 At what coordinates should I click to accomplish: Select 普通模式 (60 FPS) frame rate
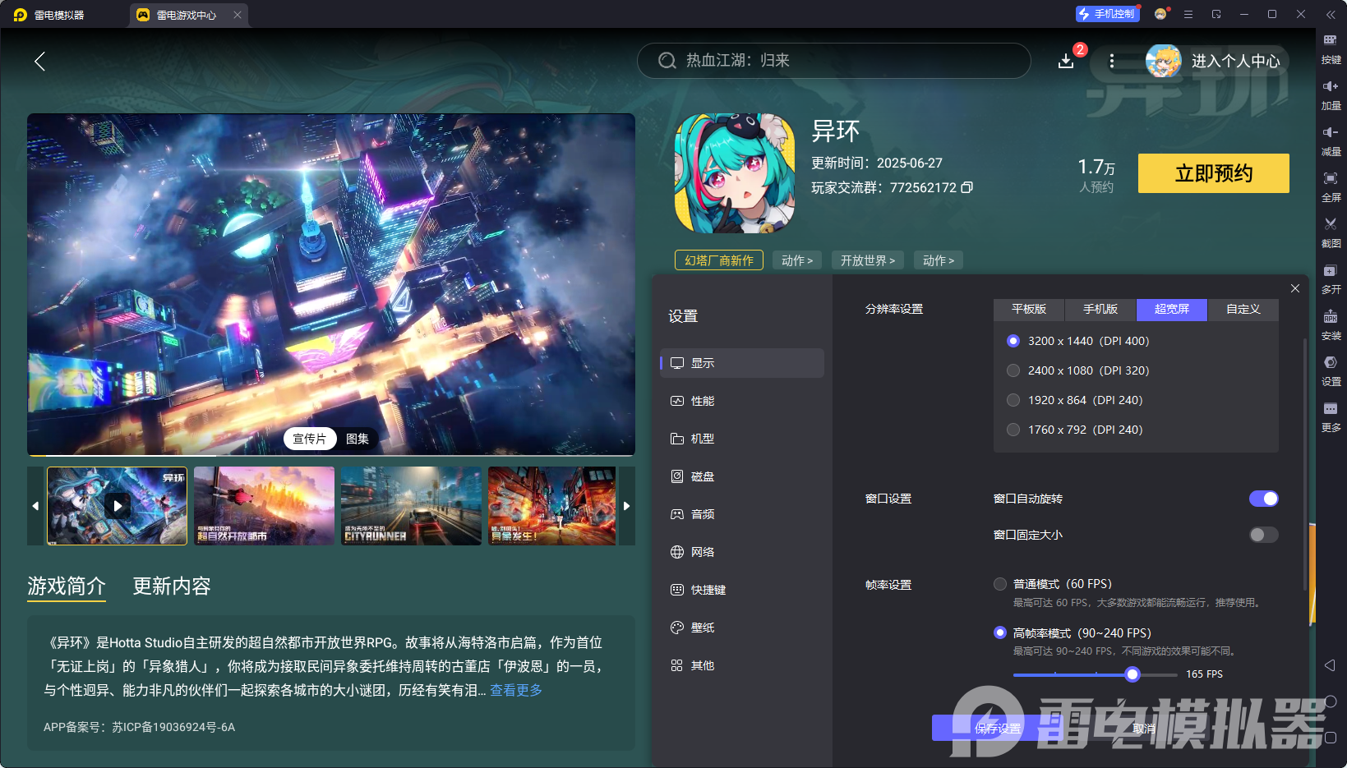tap(1000, 584)
